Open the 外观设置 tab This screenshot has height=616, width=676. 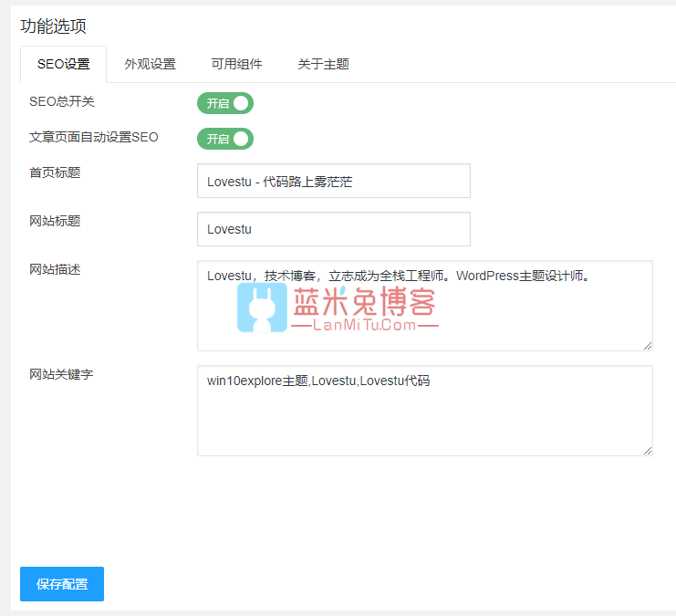(x=150, y=64)
